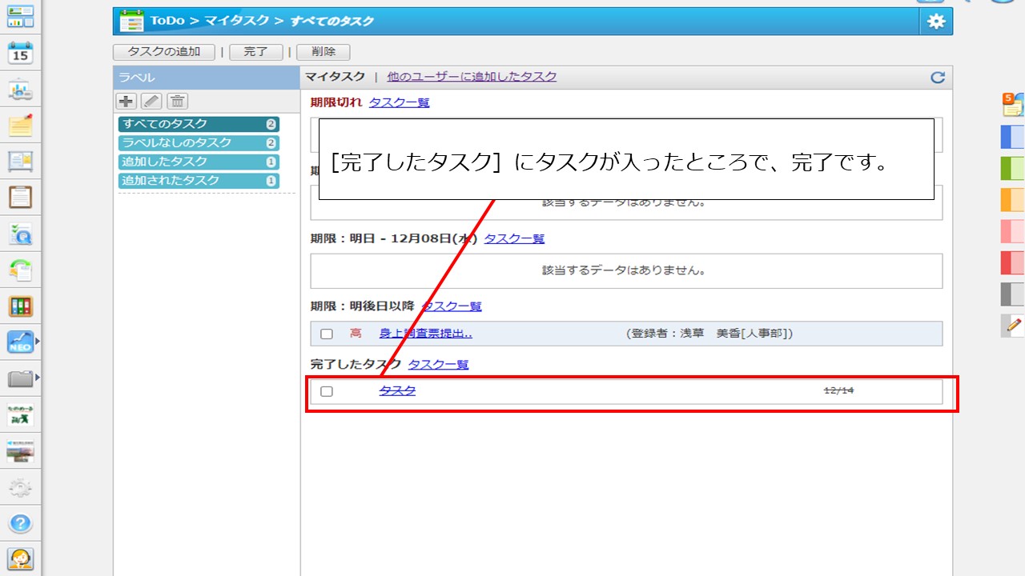Click the delete label trash icon
The height and width of the screenshot is (576, 1025).
coord(177,101)
